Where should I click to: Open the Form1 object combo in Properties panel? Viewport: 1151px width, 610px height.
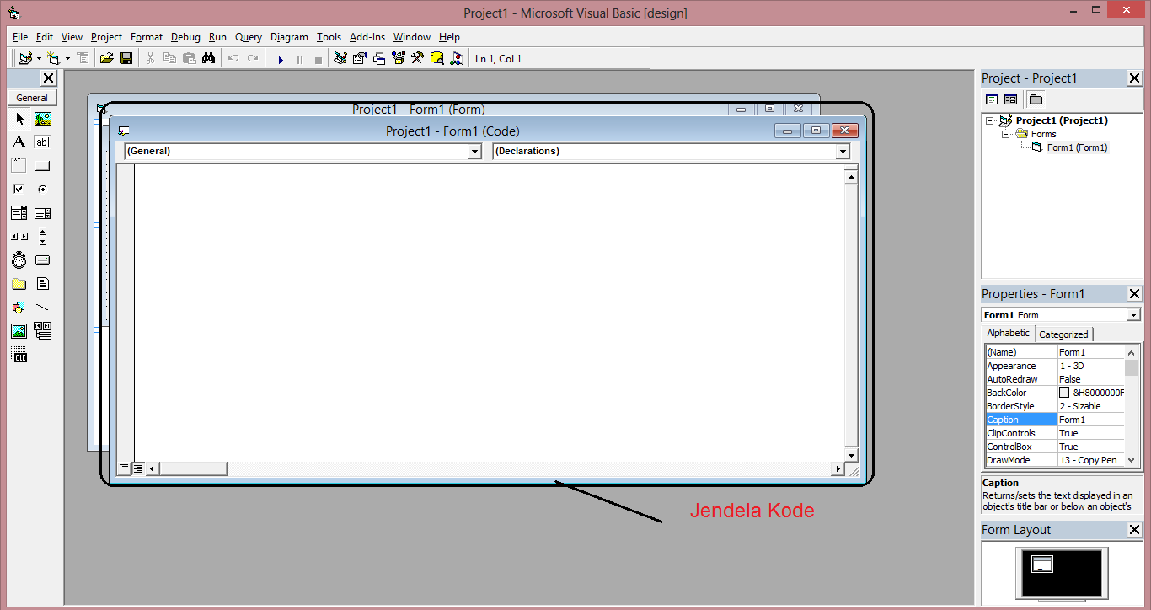point(1133,313)
